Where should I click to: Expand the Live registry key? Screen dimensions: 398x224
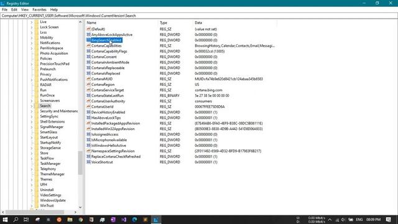click(x=32, y=22)
